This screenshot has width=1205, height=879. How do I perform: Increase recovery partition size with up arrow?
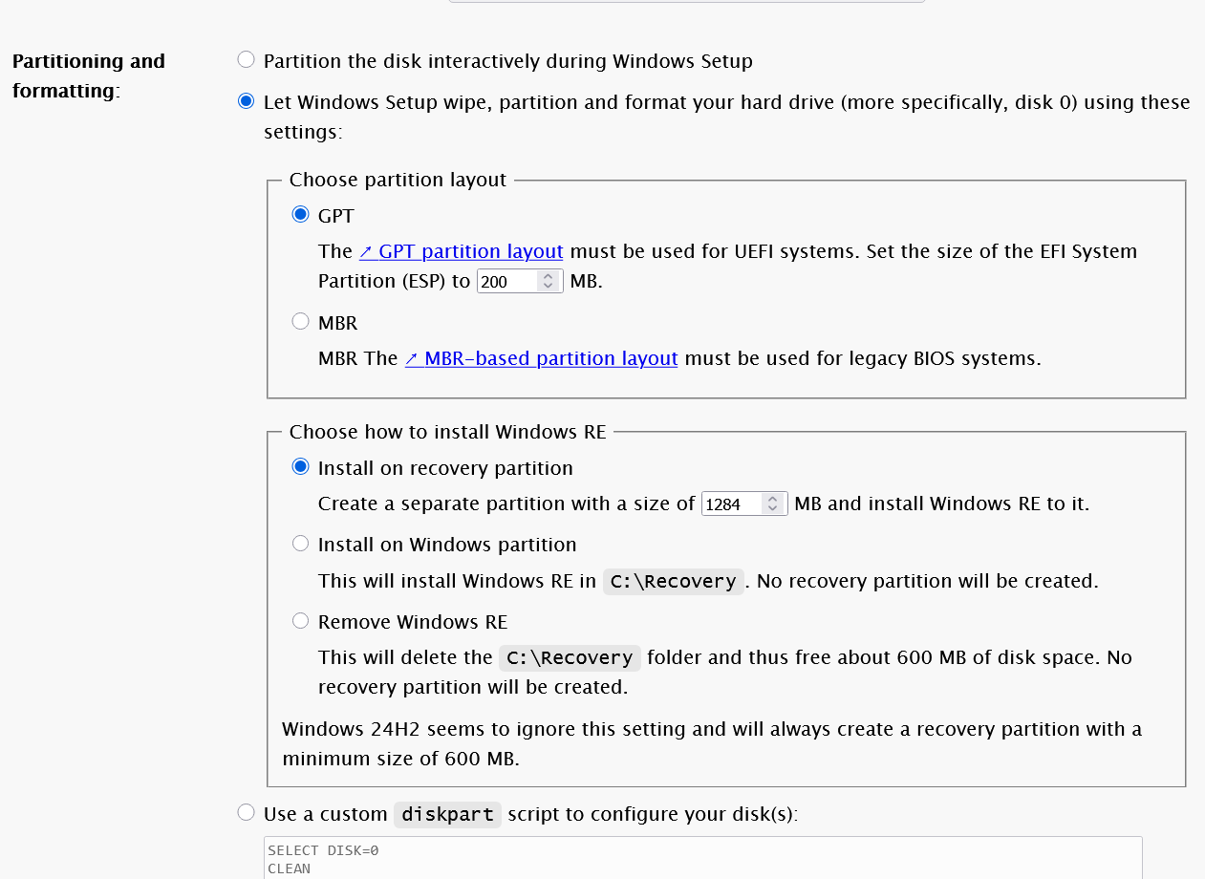click(772, 499)
